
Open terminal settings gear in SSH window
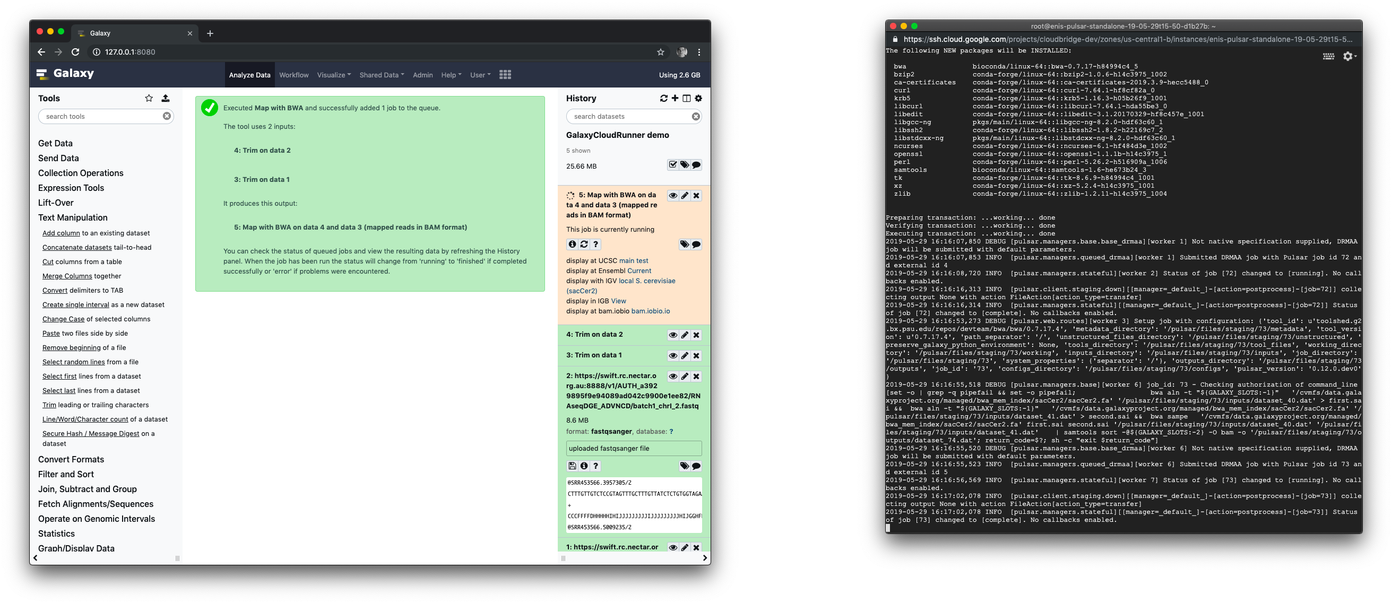pyautogui.click(x=1349, y=56)
